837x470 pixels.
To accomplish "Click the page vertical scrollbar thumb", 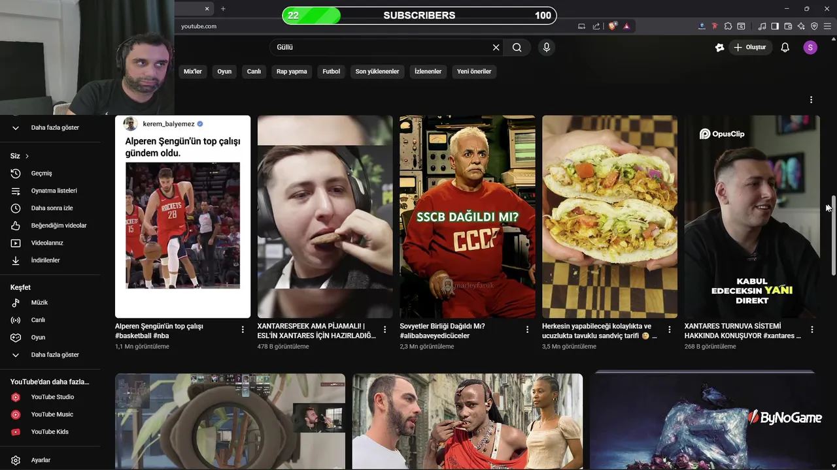I will pos(833,235).
